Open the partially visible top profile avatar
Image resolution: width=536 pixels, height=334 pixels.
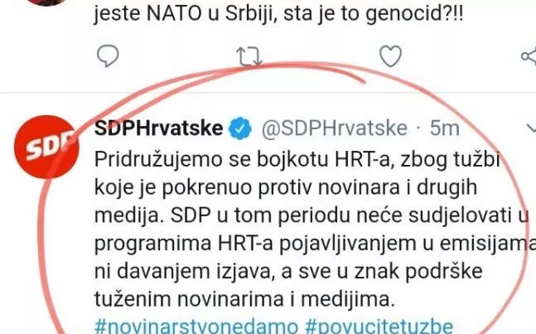(47, 2)
